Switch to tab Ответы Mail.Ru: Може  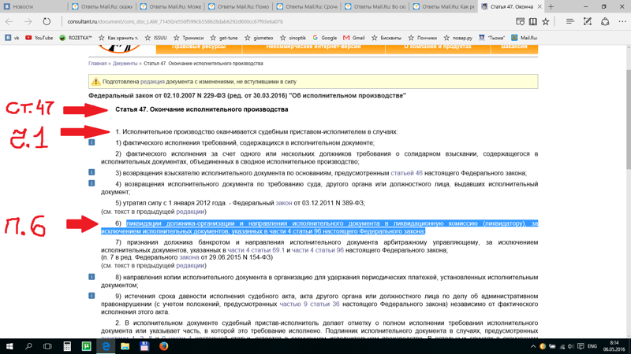pyautogui.click(x=170, y=6)
